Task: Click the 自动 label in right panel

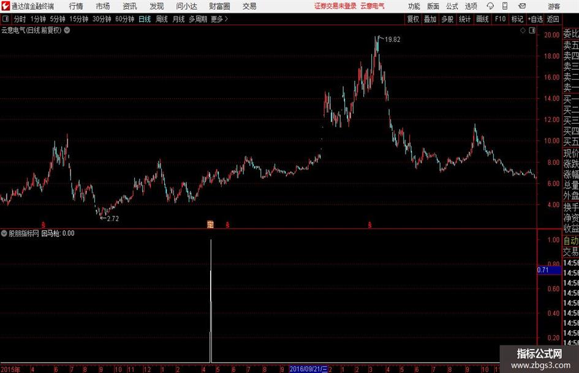Action: (x=571, y=241)
